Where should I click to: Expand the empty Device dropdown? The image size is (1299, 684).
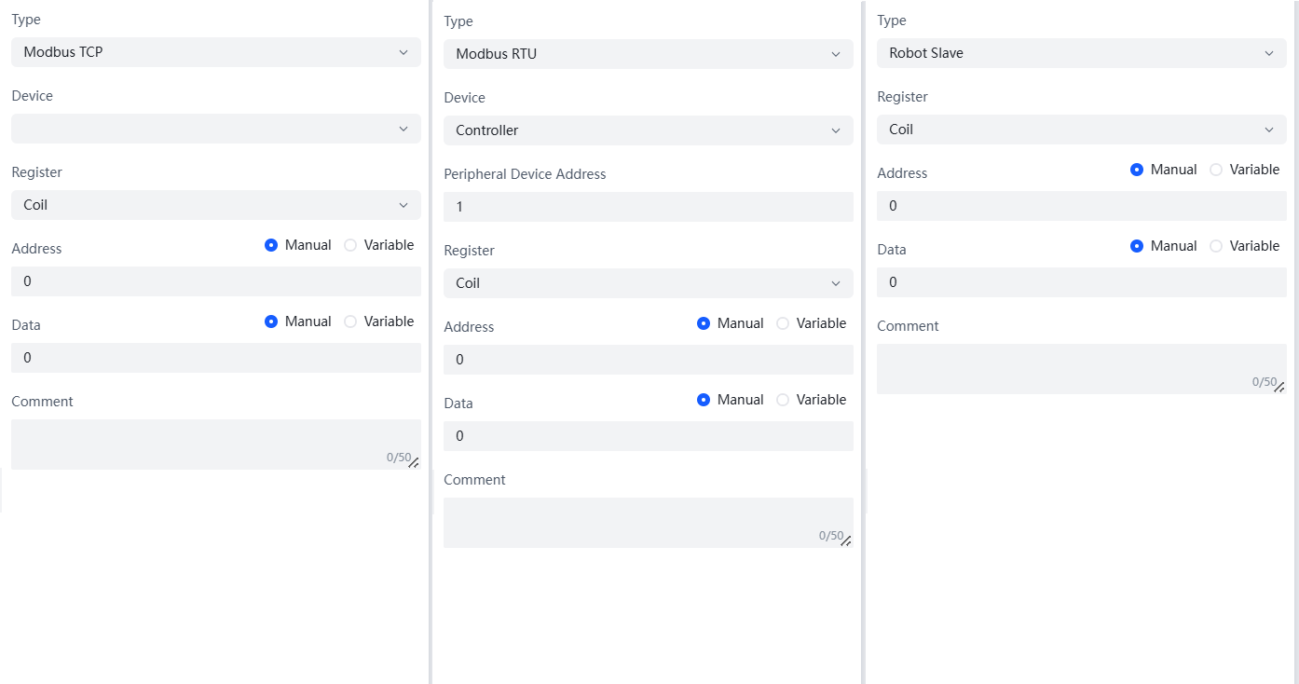pos(215,129)
